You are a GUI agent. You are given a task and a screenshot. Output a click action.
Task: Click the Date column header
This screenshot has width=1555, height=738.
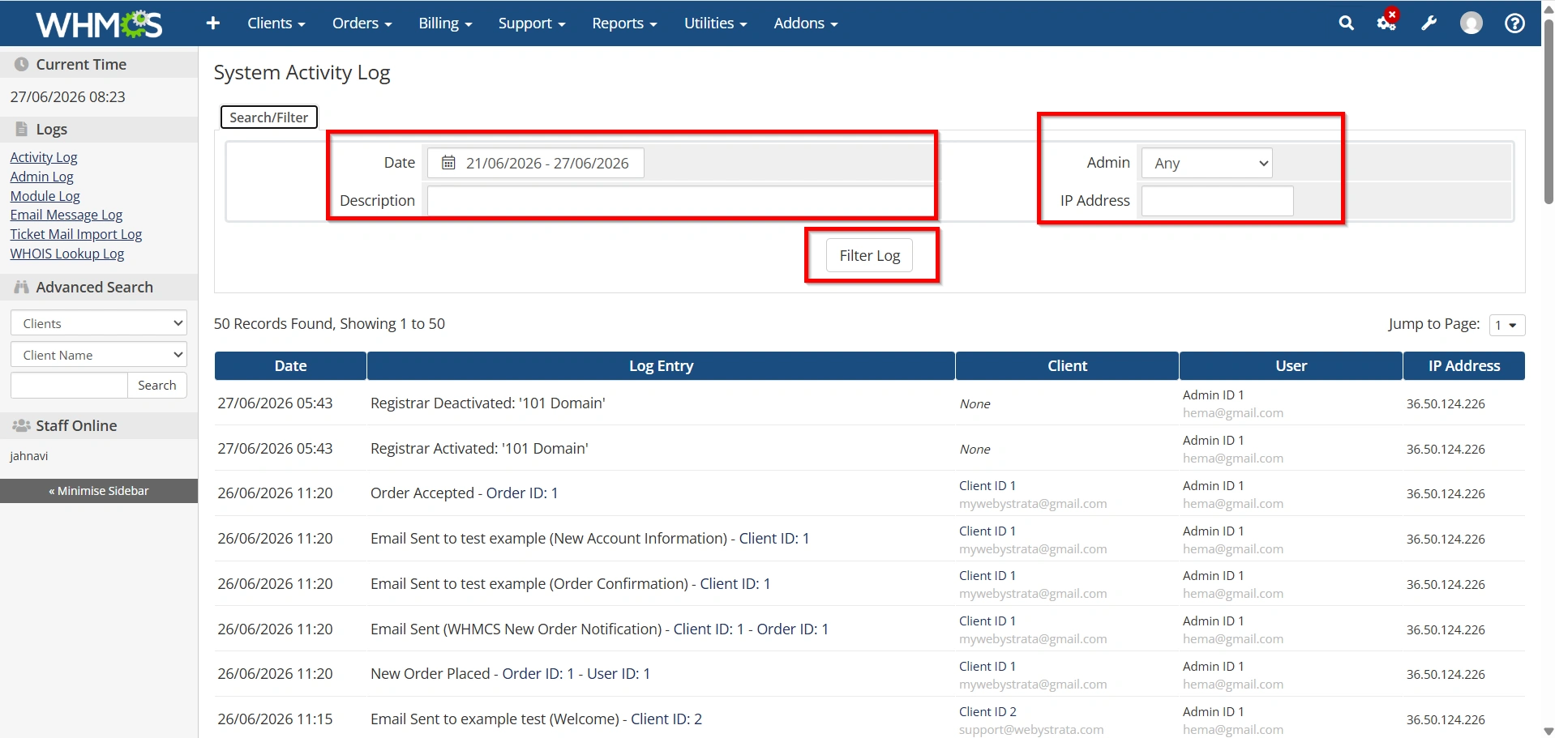click(x=290, y=365)
